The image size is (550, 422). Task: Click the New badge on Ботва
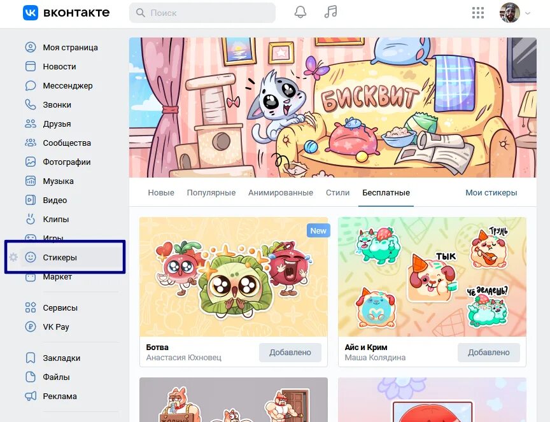click(x=318, y=231)
